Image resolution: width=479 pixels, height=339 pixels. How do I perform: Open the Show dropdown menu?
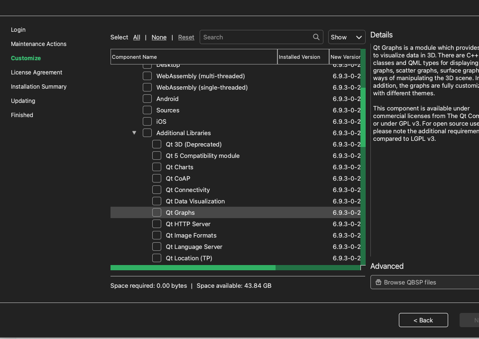(x=346, y=37)
